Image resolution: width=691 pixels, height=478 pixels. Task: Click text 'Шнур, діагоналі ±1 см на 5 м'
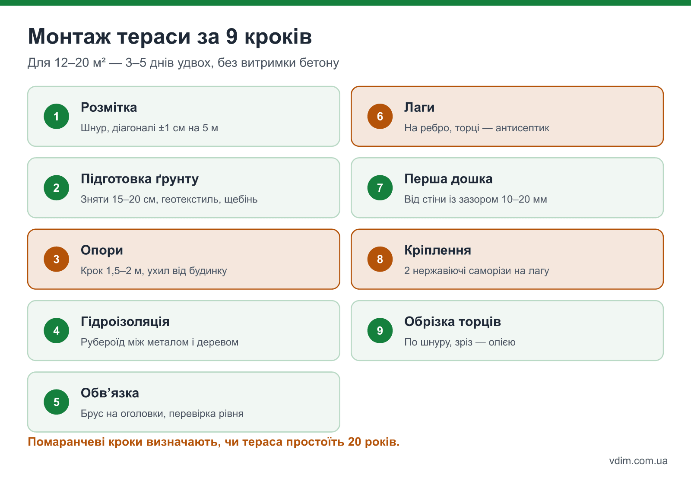[149, 128]
